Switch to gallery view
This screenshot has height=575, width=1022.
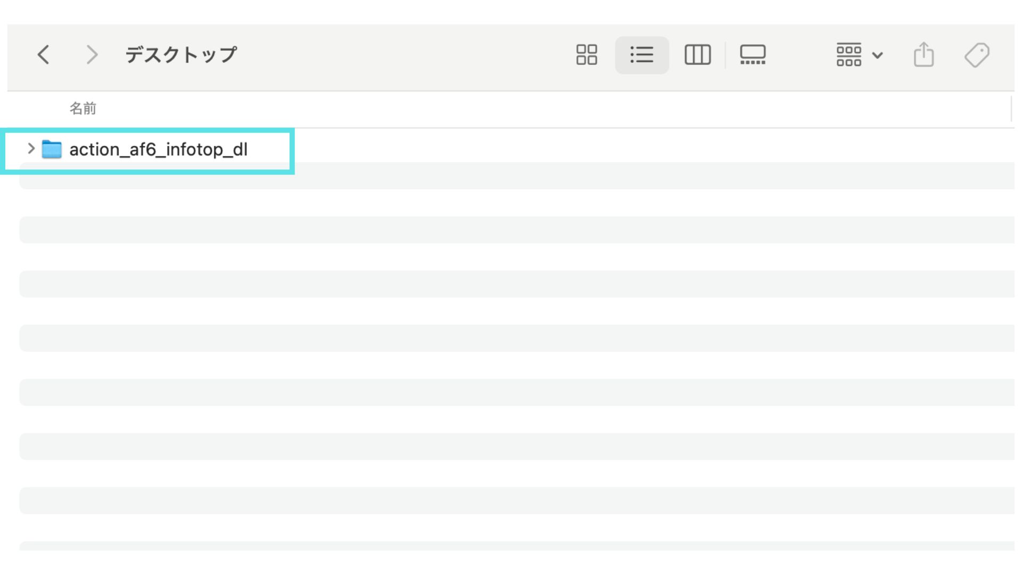coord(753,54)
